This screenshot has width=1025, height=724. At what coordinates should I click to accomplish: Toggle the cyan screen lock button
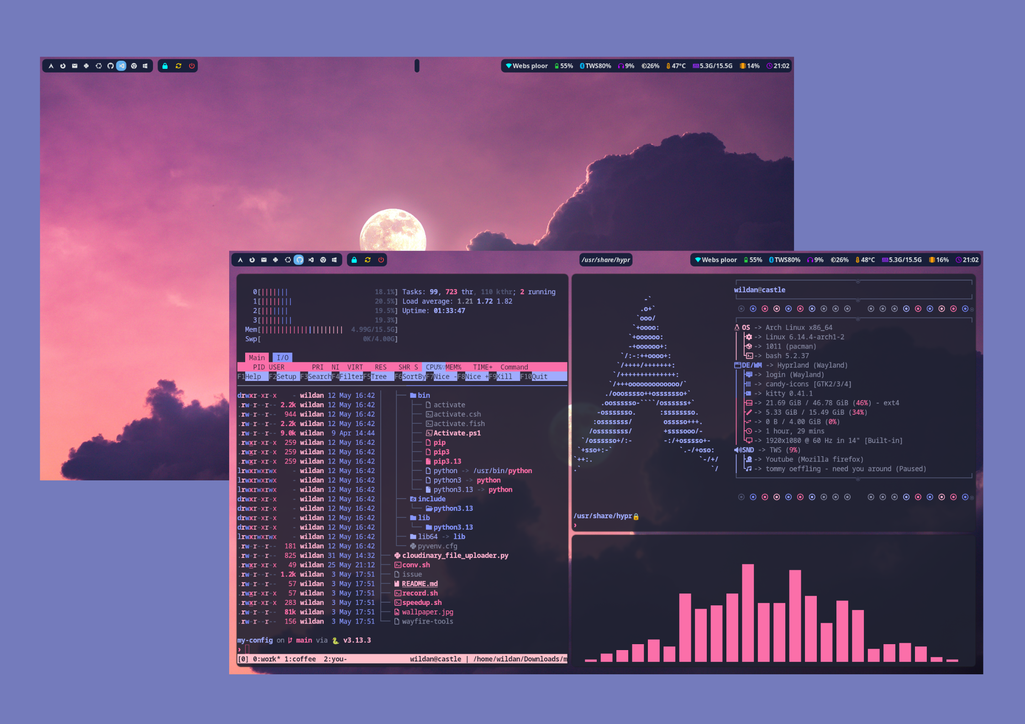click(354, 260)
